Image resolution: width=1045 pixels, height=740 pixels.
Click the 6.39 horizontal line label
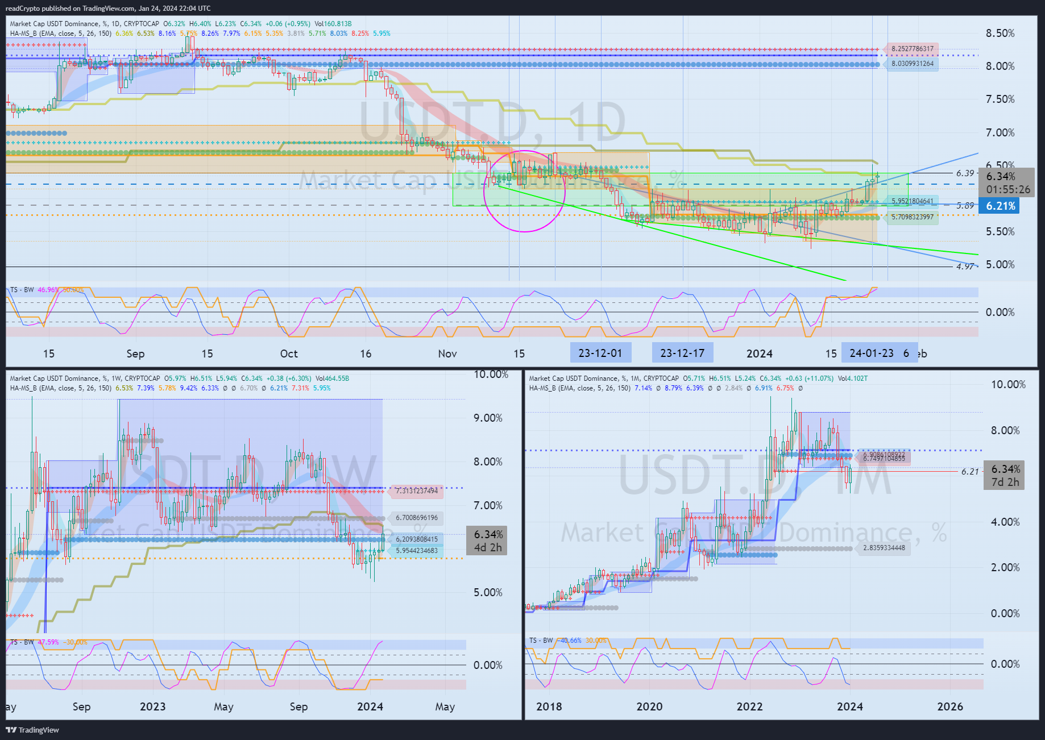[965, 173]
